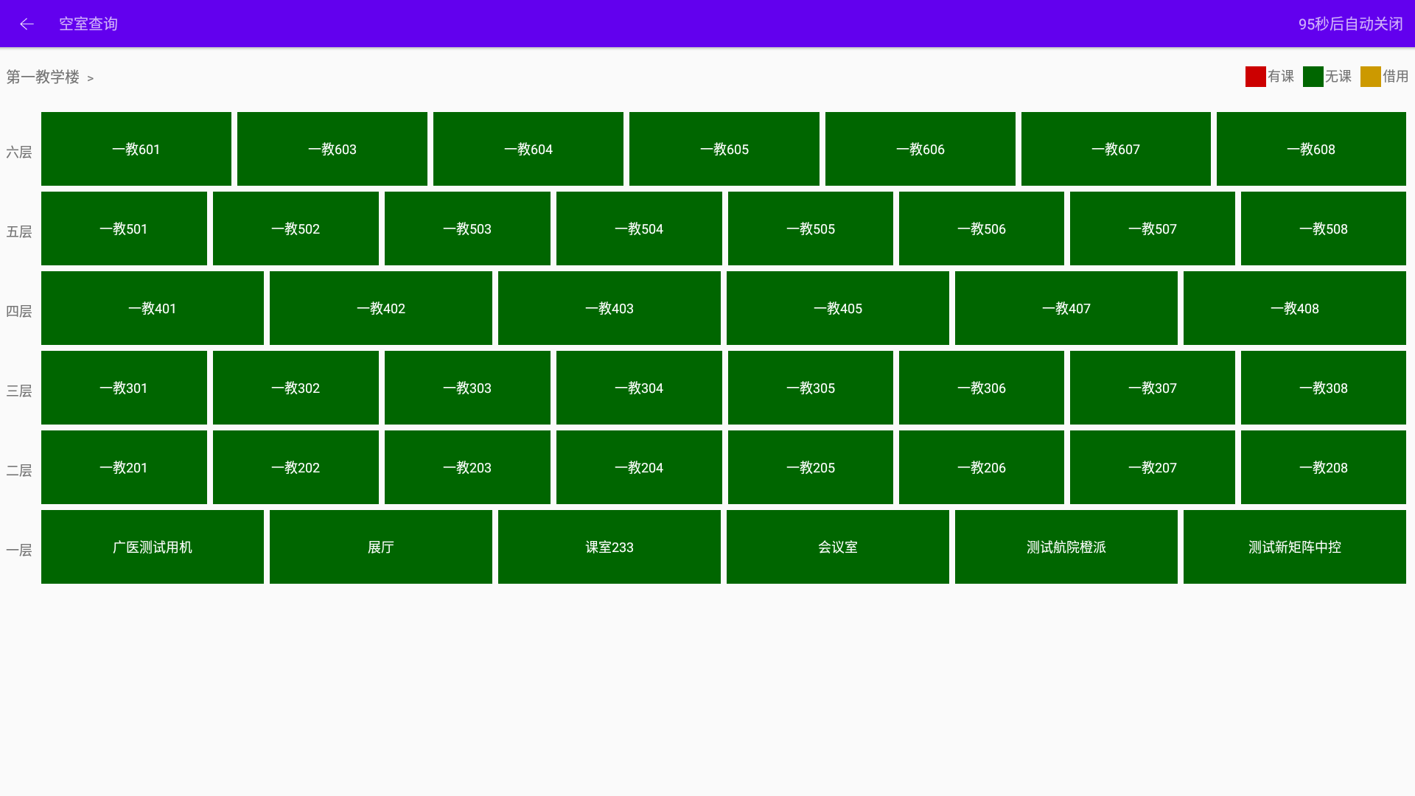Viewport: 1415px width, 796px height.
Task: Tap classroom 一教308
Action: pos(1324,388)
